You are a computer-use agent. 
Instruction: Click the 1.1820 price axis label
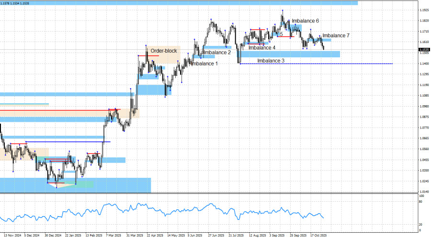(x=424, y=21)
